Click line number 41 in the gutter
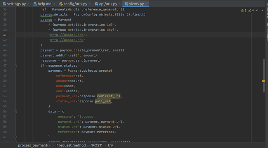 point(5,35)
